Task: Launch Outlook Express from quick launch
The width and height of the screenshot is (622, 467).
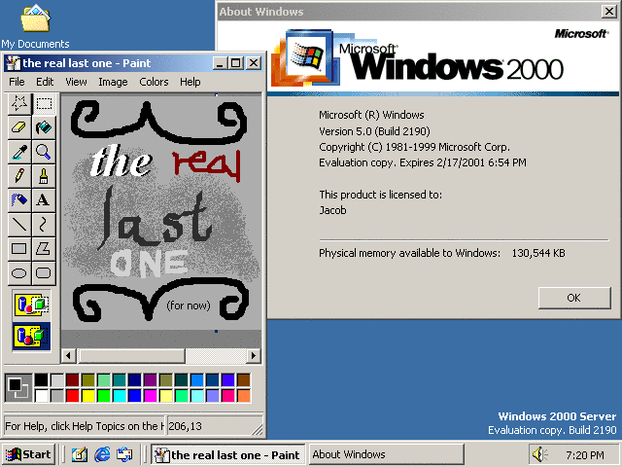Action: click(x=124, y=454)
